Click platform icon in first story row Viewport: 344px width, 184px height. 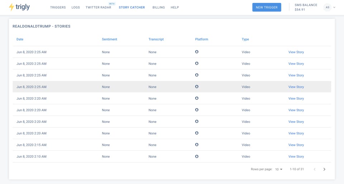[x=197, y=52]
